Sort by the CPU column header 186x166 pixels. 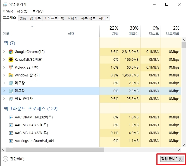pos(110,31)
